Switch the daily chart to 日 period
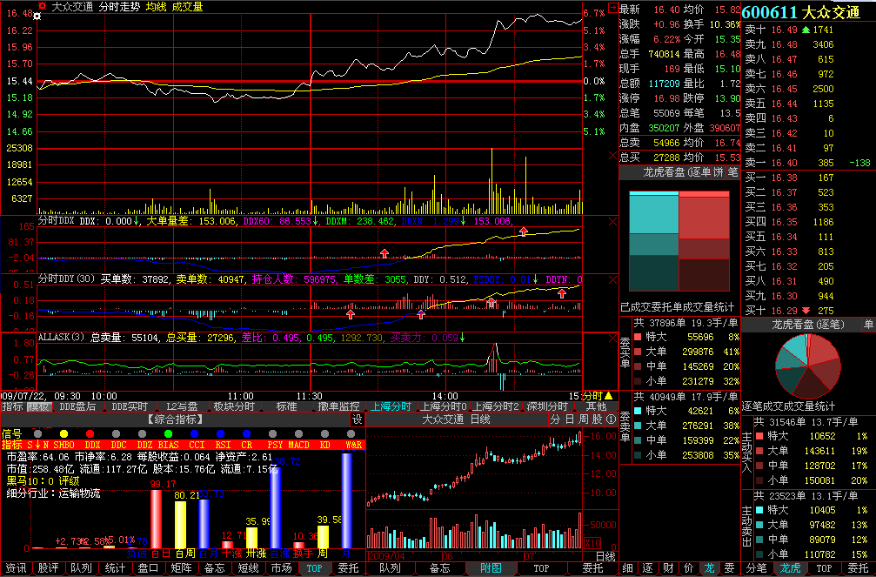This screenshot has height=577, width=876. [569, 419]
